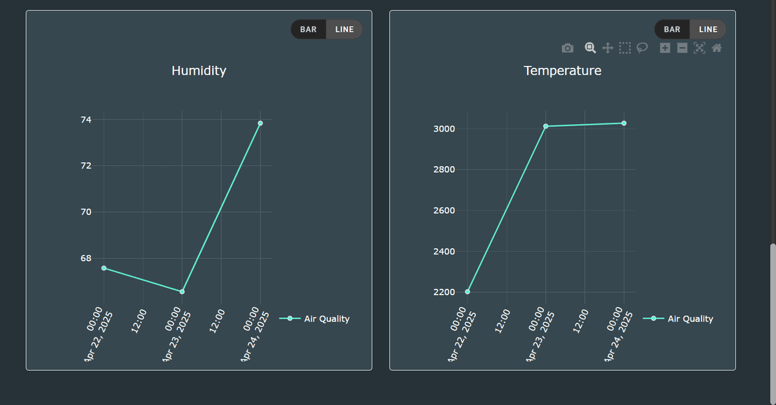
Task: Click the Apr 23 Humidity data point
Action: tap(182, 292)
